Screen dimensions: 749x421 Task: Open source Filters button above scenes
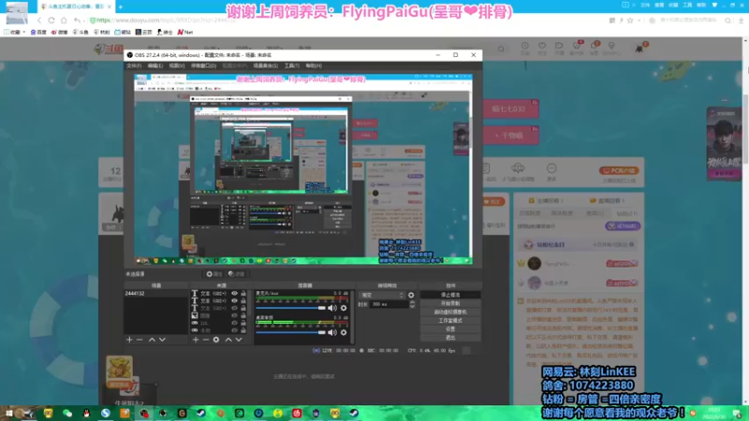coord(237,274)
